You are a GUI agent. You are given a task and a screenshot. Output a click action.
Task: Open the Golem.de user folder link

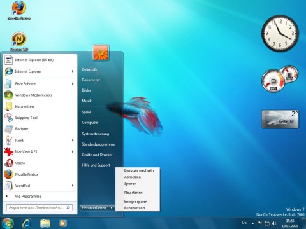point(89,69)
